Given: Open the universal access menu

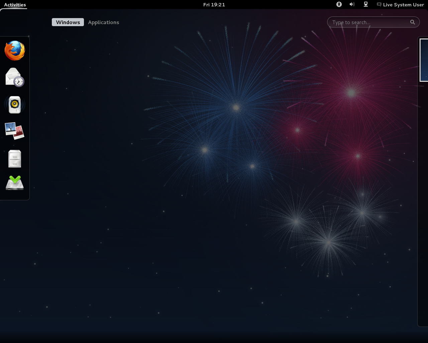Looking at the screenshot, I should pyautogui.click(x=339, y=4).
